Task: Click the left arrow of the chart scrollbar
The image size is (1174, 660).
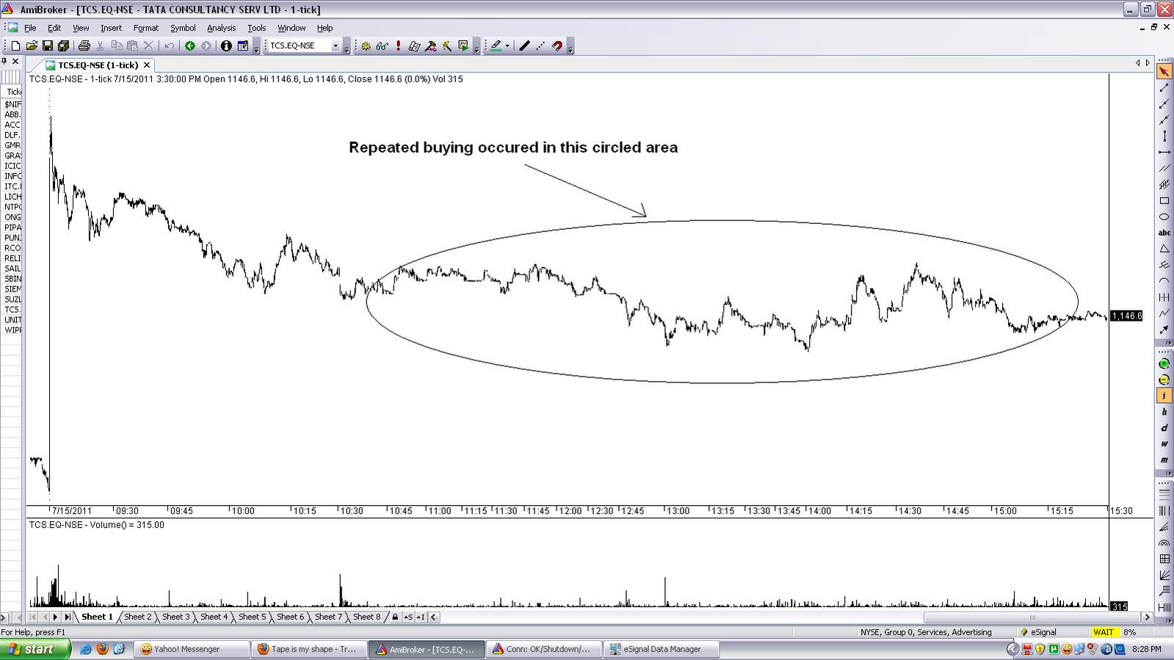Action: (x=434, y=617)
